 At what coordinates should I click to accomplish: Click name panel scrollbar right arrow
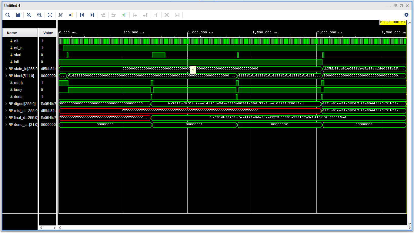(54, 228)
